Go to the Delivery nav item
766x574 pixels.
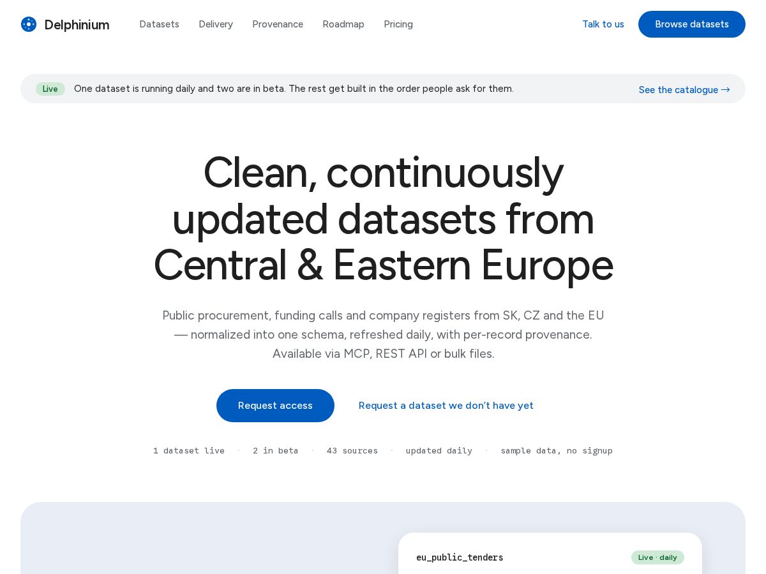point(216,24)
